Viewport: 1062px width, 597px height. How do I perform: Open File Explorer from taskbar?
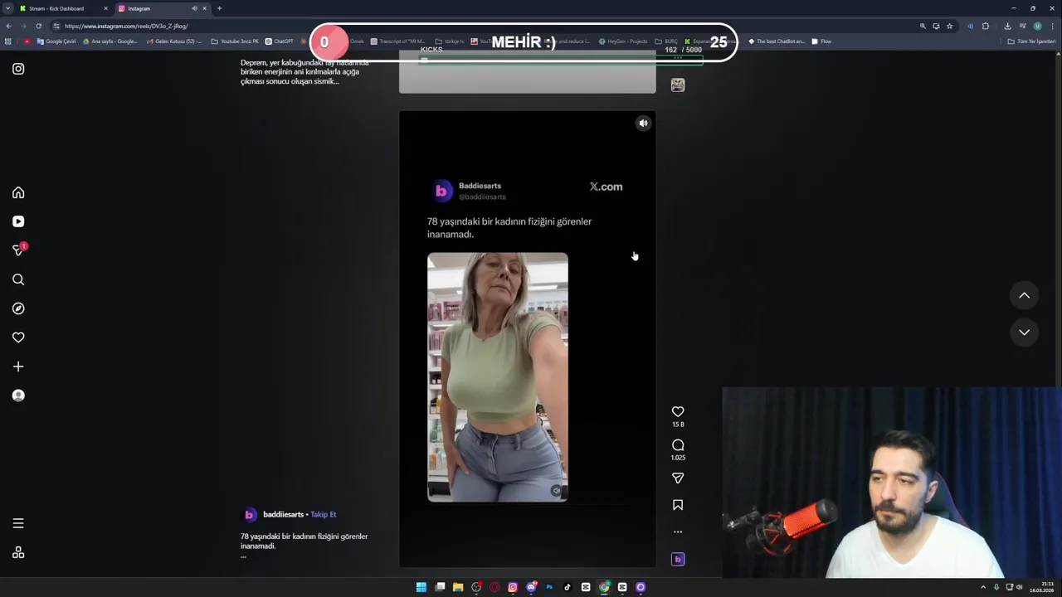[x=458, y=587]
